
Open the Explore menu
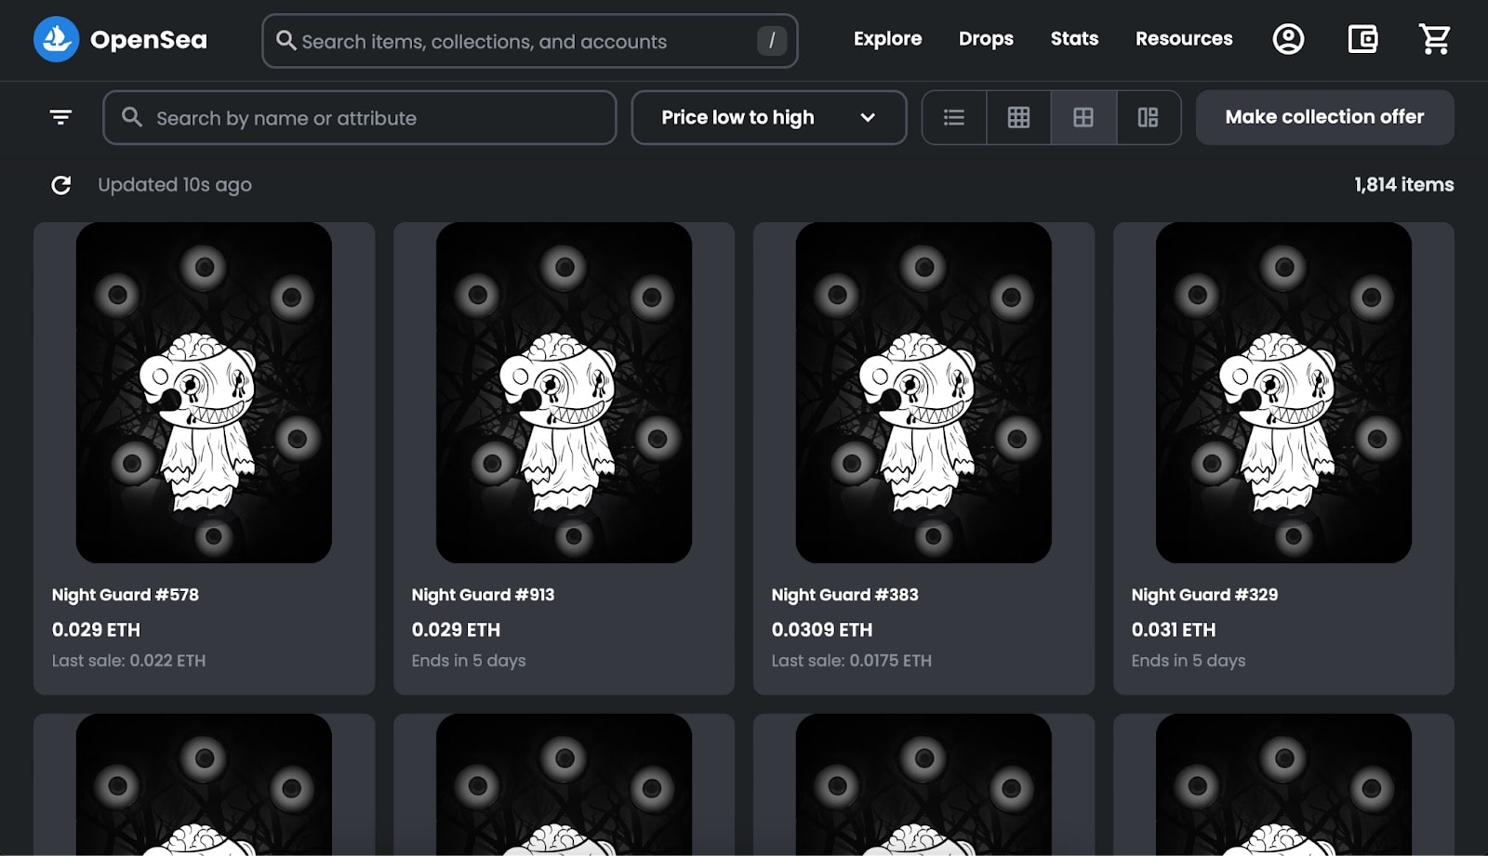(888, 39)
